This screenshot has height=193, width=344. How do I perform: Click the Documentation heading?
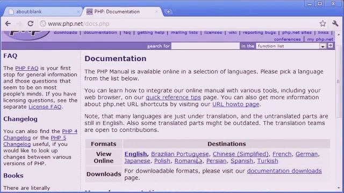pyautogui.click(x=116, y=58)
